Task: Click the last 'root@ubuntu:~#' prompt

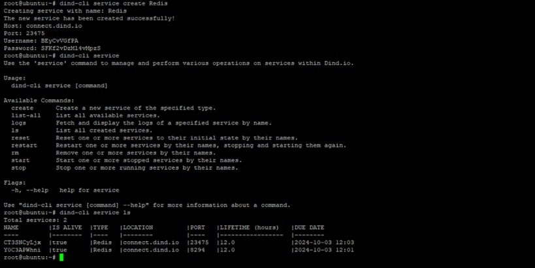Action: (x=29, y=258)
